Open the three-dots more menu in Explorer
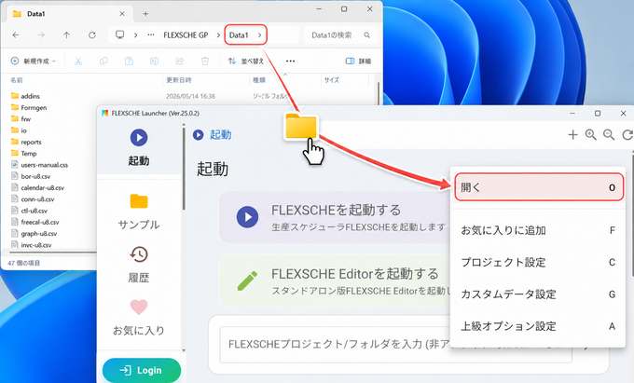The height and width of the screenshot is (383, 634). point(290,61)
